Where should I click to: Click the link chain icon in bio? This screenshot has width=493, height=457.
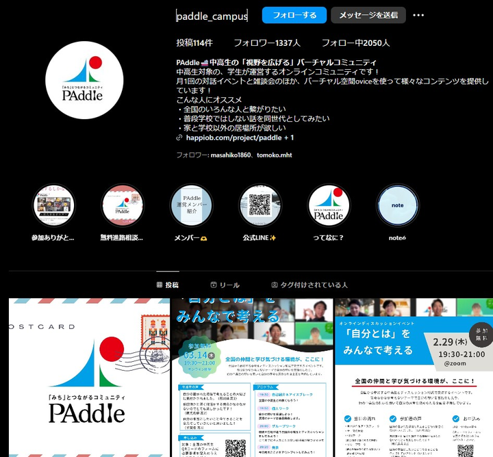pos(179,138)
